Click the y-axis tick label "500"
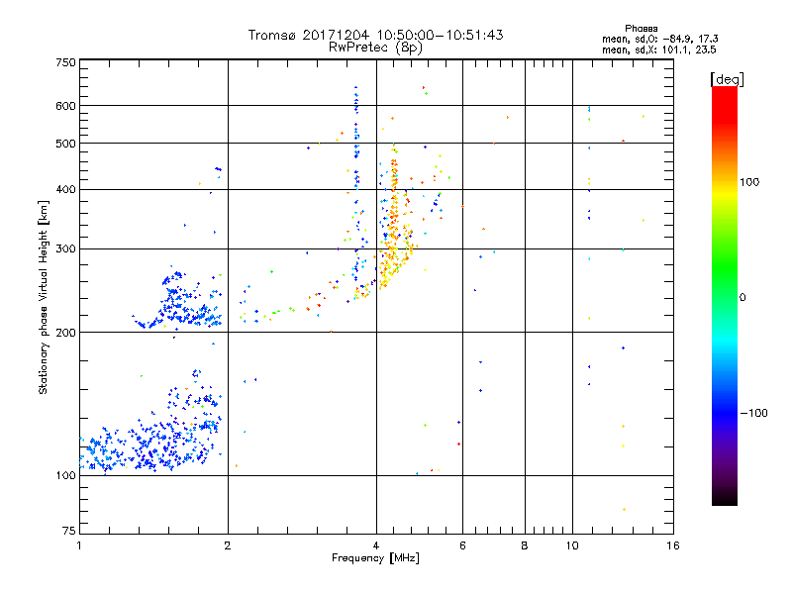The image size is (792, 594). [x=66, y=144]
